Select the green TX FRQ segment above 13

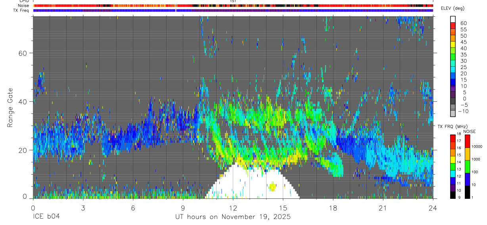pos(453,166)
